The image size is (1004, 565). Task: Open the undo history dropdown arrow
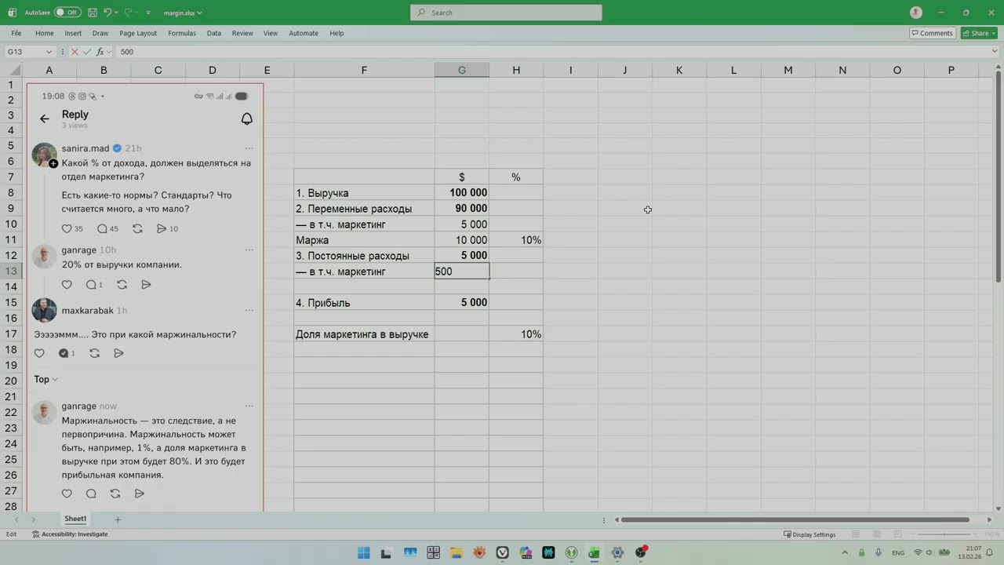pos(116,13)
